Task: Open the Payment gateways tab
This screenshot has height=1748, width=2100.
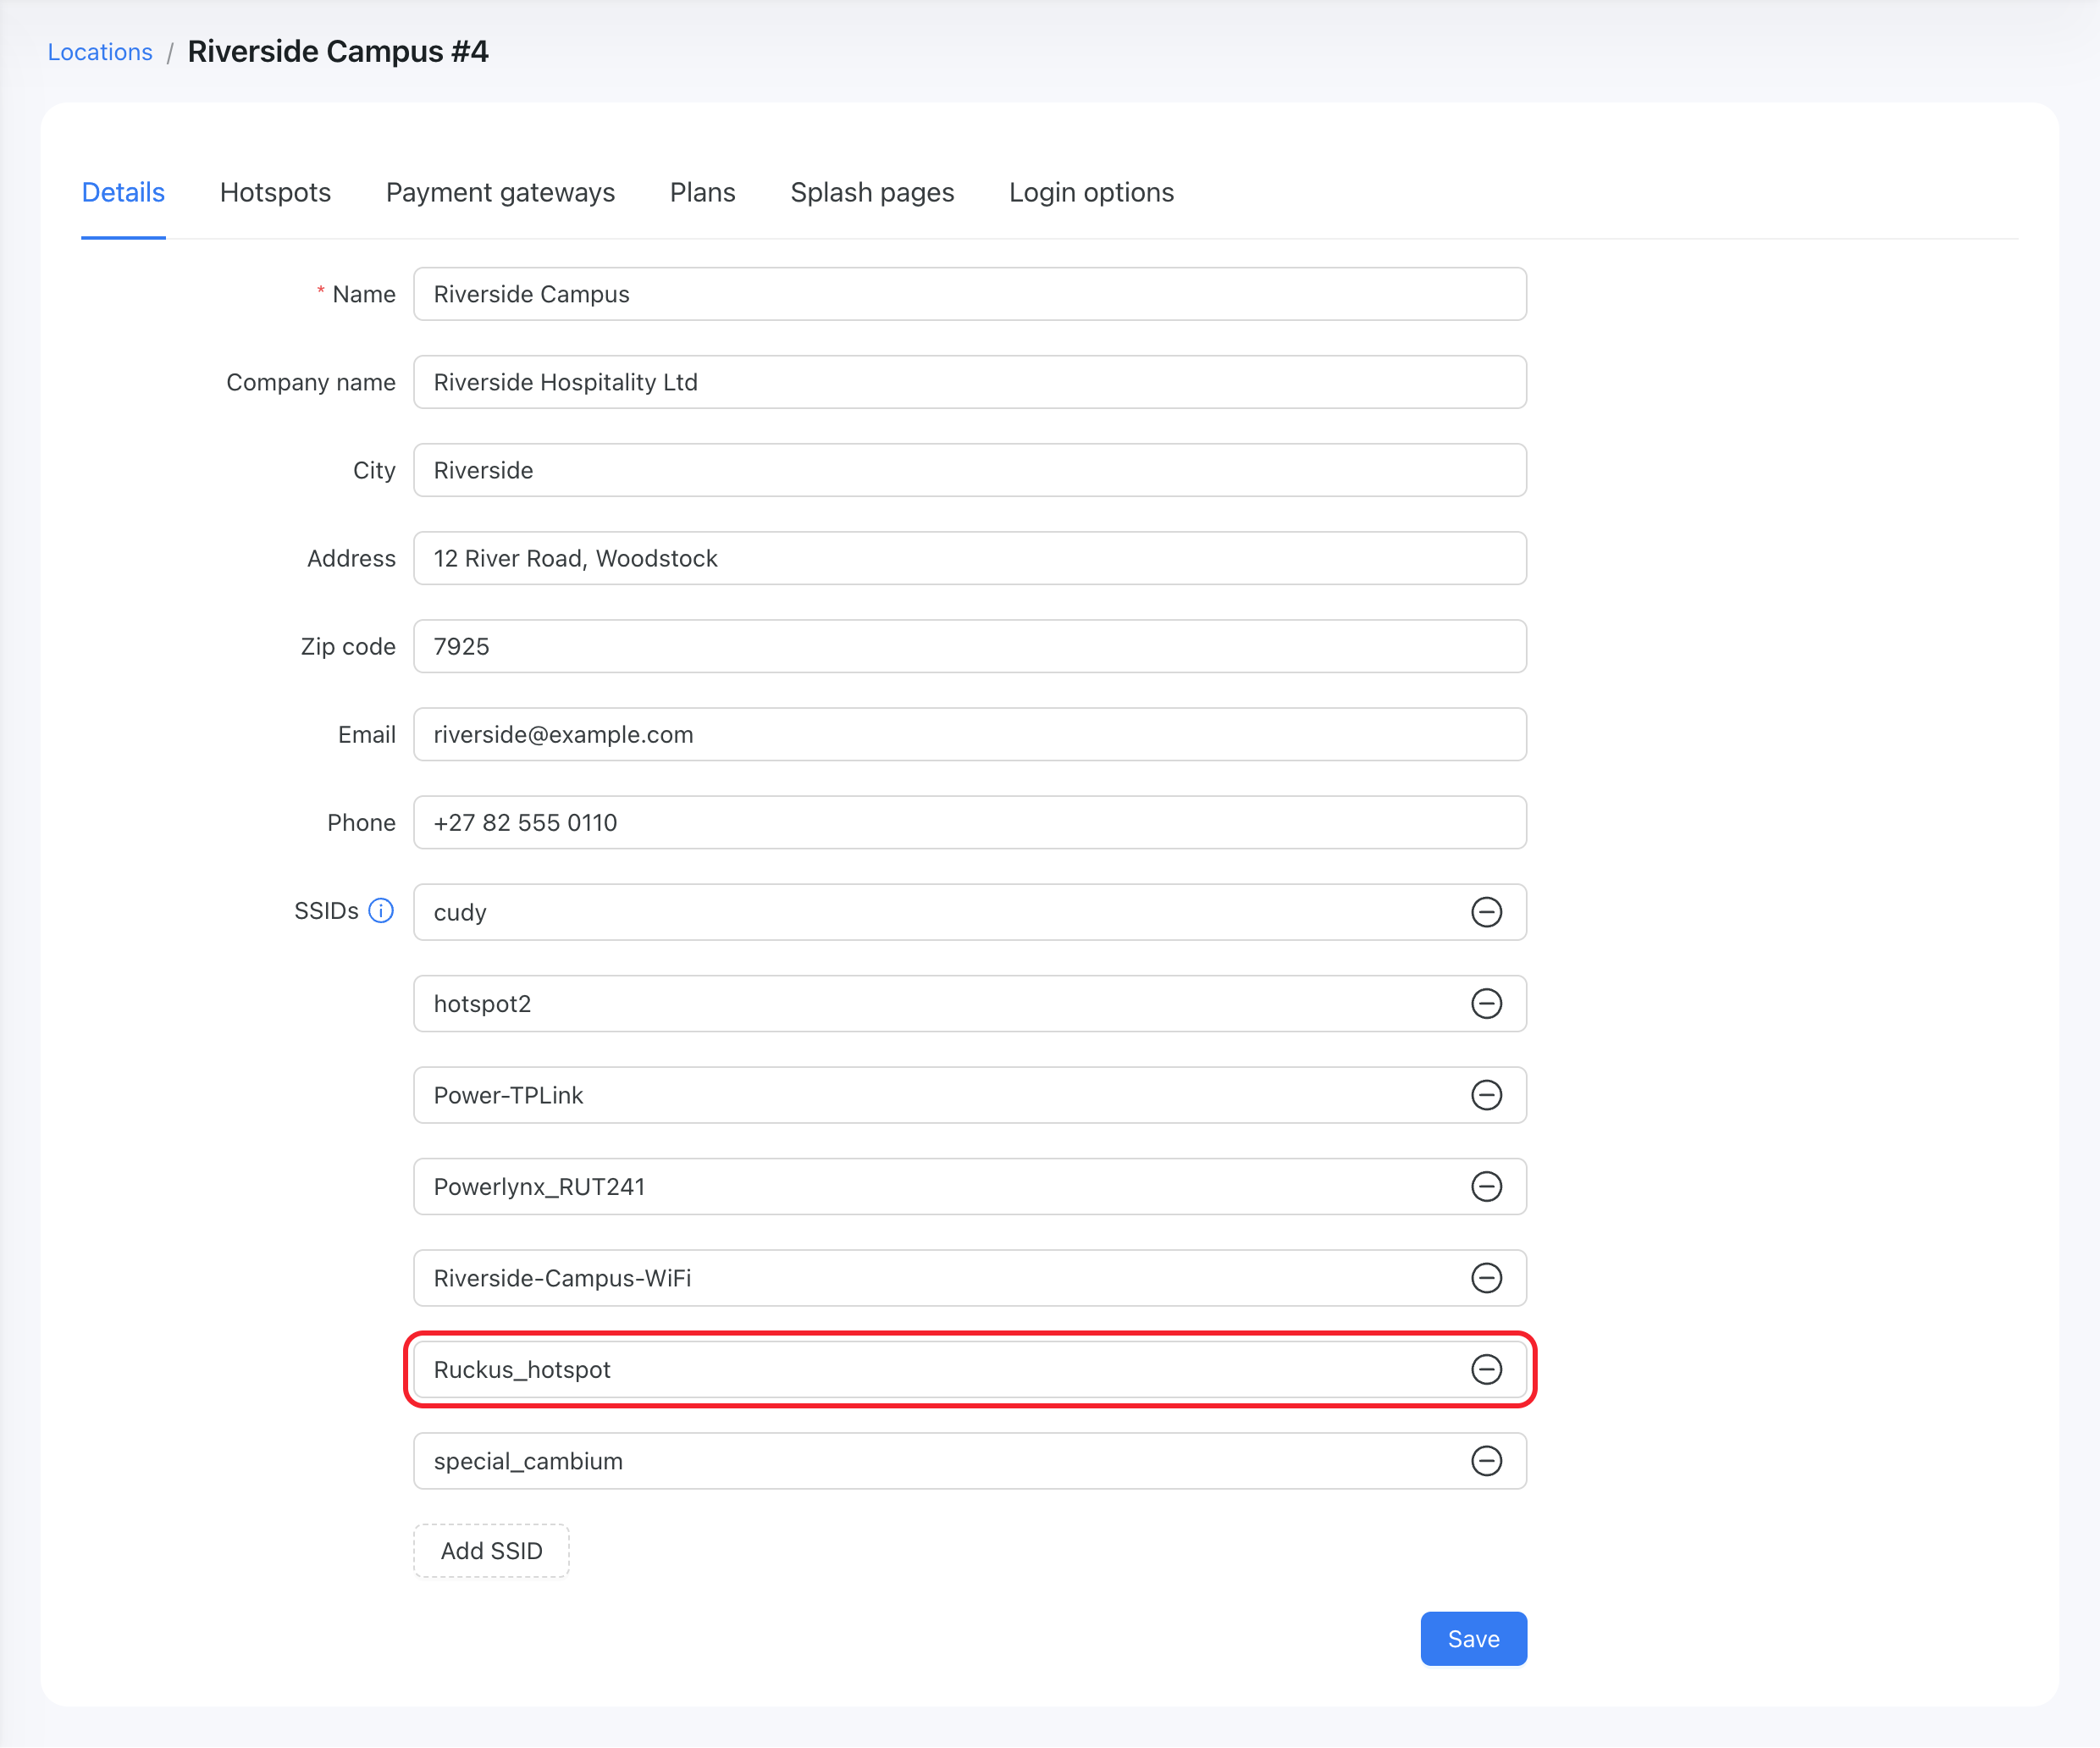Action: pos(500,192)
